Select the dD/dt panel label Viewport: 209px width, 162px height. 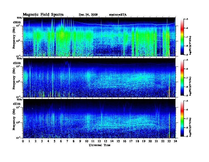(x=17, y=63)
